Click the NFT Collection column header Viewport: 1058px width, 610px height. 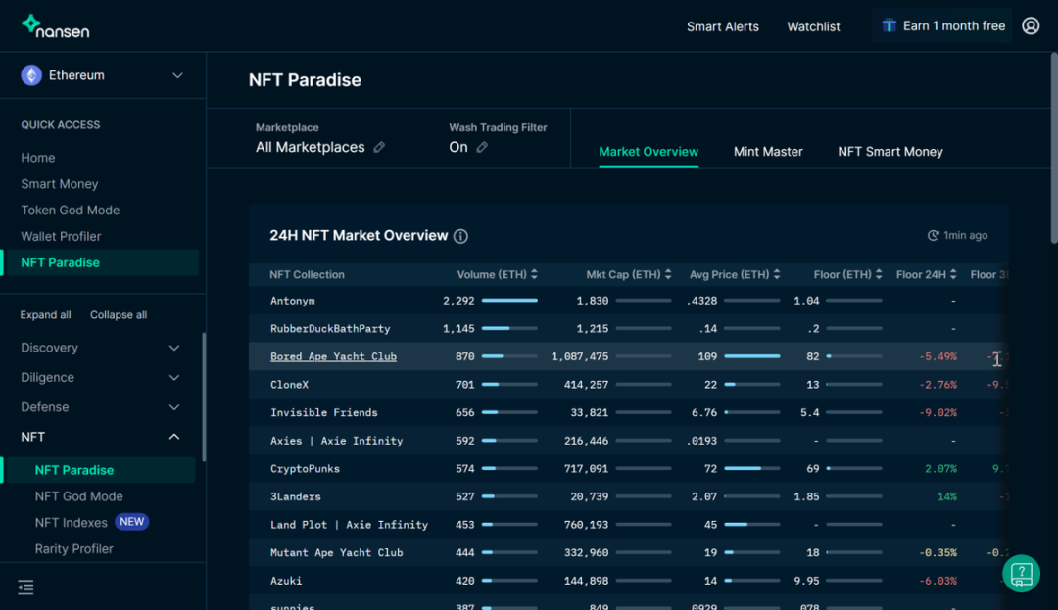(307, 274)
